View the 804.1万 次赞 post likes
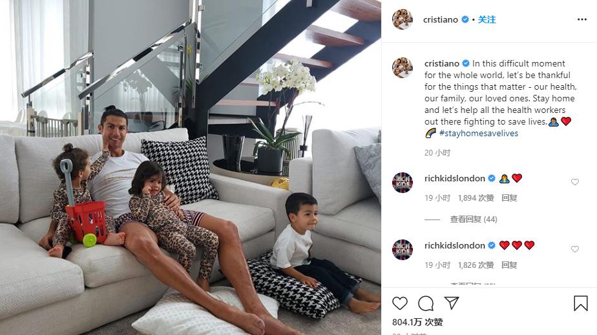The width and height of the screenshot is (597, 335). click(417, 322)
